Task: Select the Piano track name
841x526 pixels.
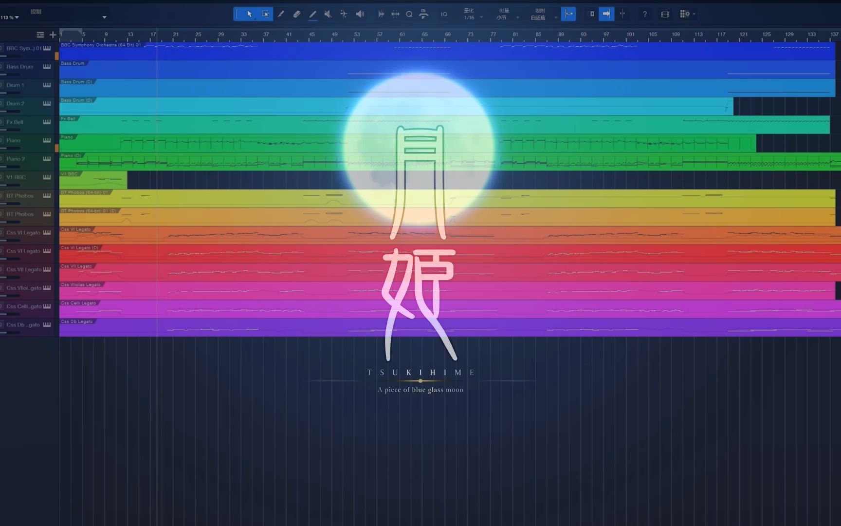Action: tap(14, 140)
